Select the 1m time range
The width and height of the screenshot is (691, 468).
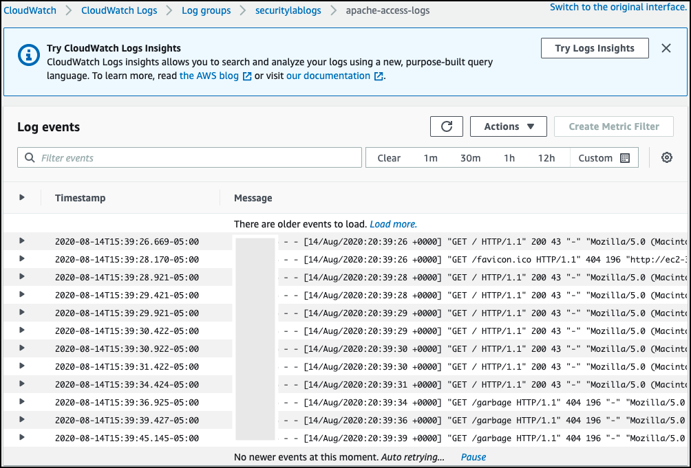[431, 158]
